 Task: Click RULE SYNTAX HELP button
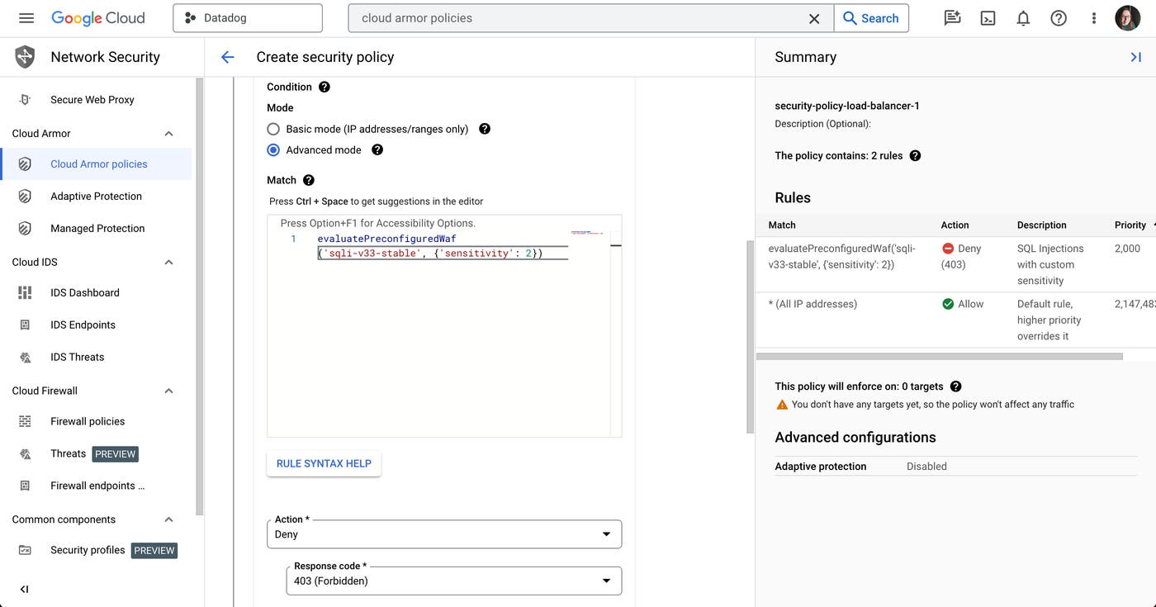pos(324,463)
